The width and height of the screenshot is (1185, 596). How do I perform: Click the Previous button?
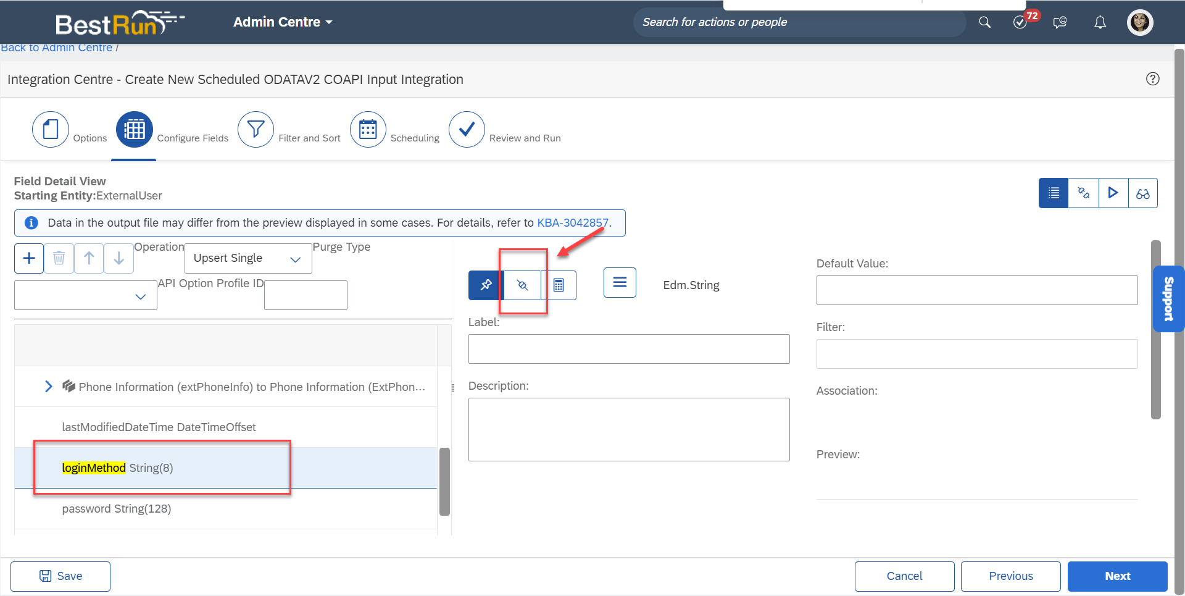pos(1010,576)
